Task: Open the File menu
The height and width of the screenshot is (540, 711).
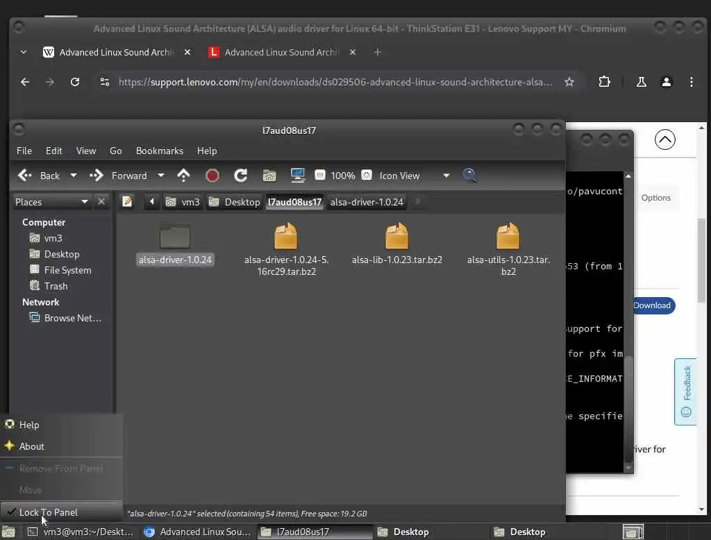Action: (x=24, y=151)
